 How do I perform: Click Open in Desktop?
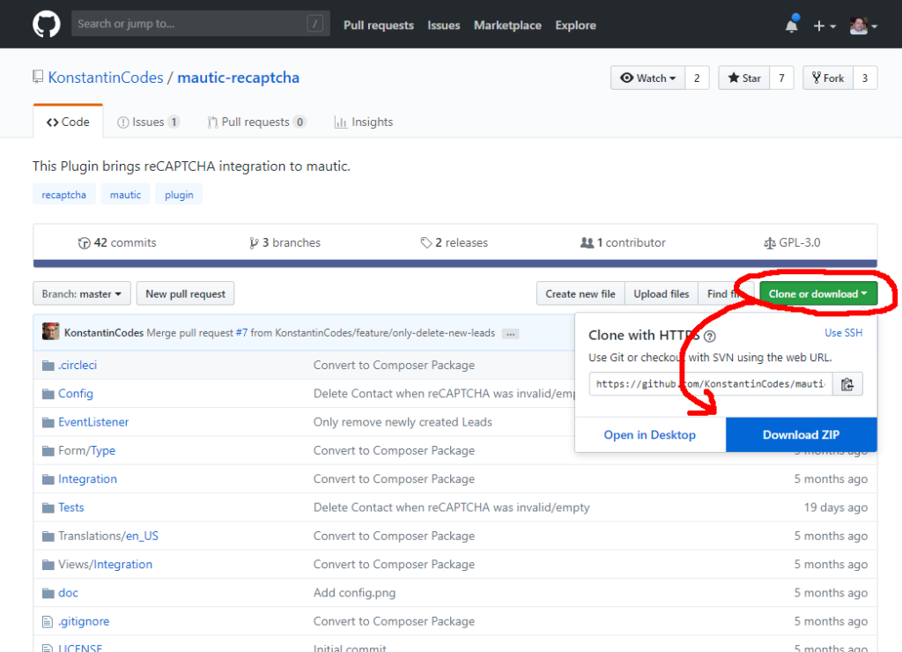pyautogui.click(x=650, y=435)
